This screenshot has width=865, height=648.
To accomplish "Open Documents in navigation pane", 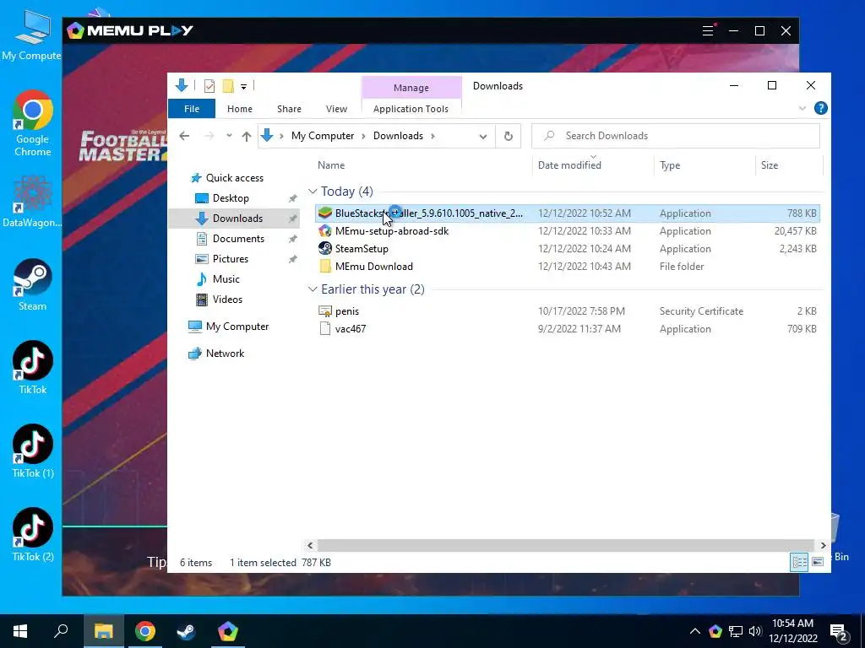I will 238,239.
